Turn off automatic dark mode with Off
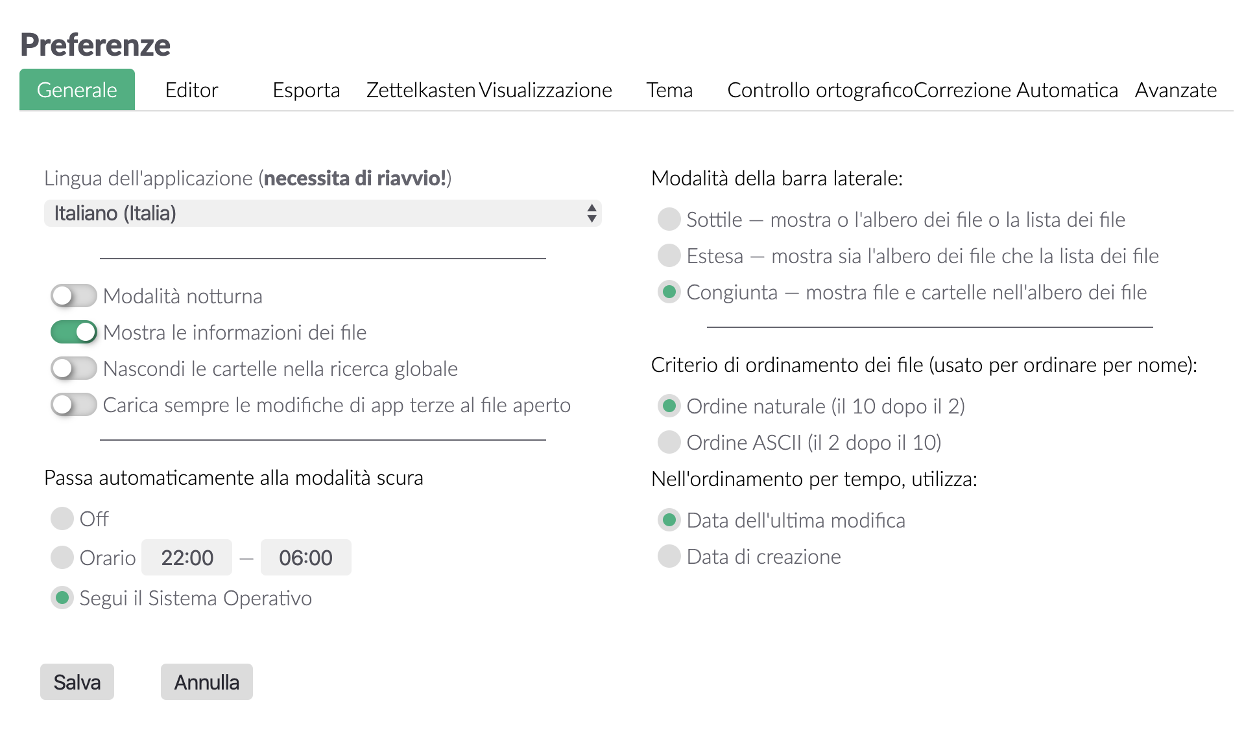1244x744 pixels. pos(62,518)
